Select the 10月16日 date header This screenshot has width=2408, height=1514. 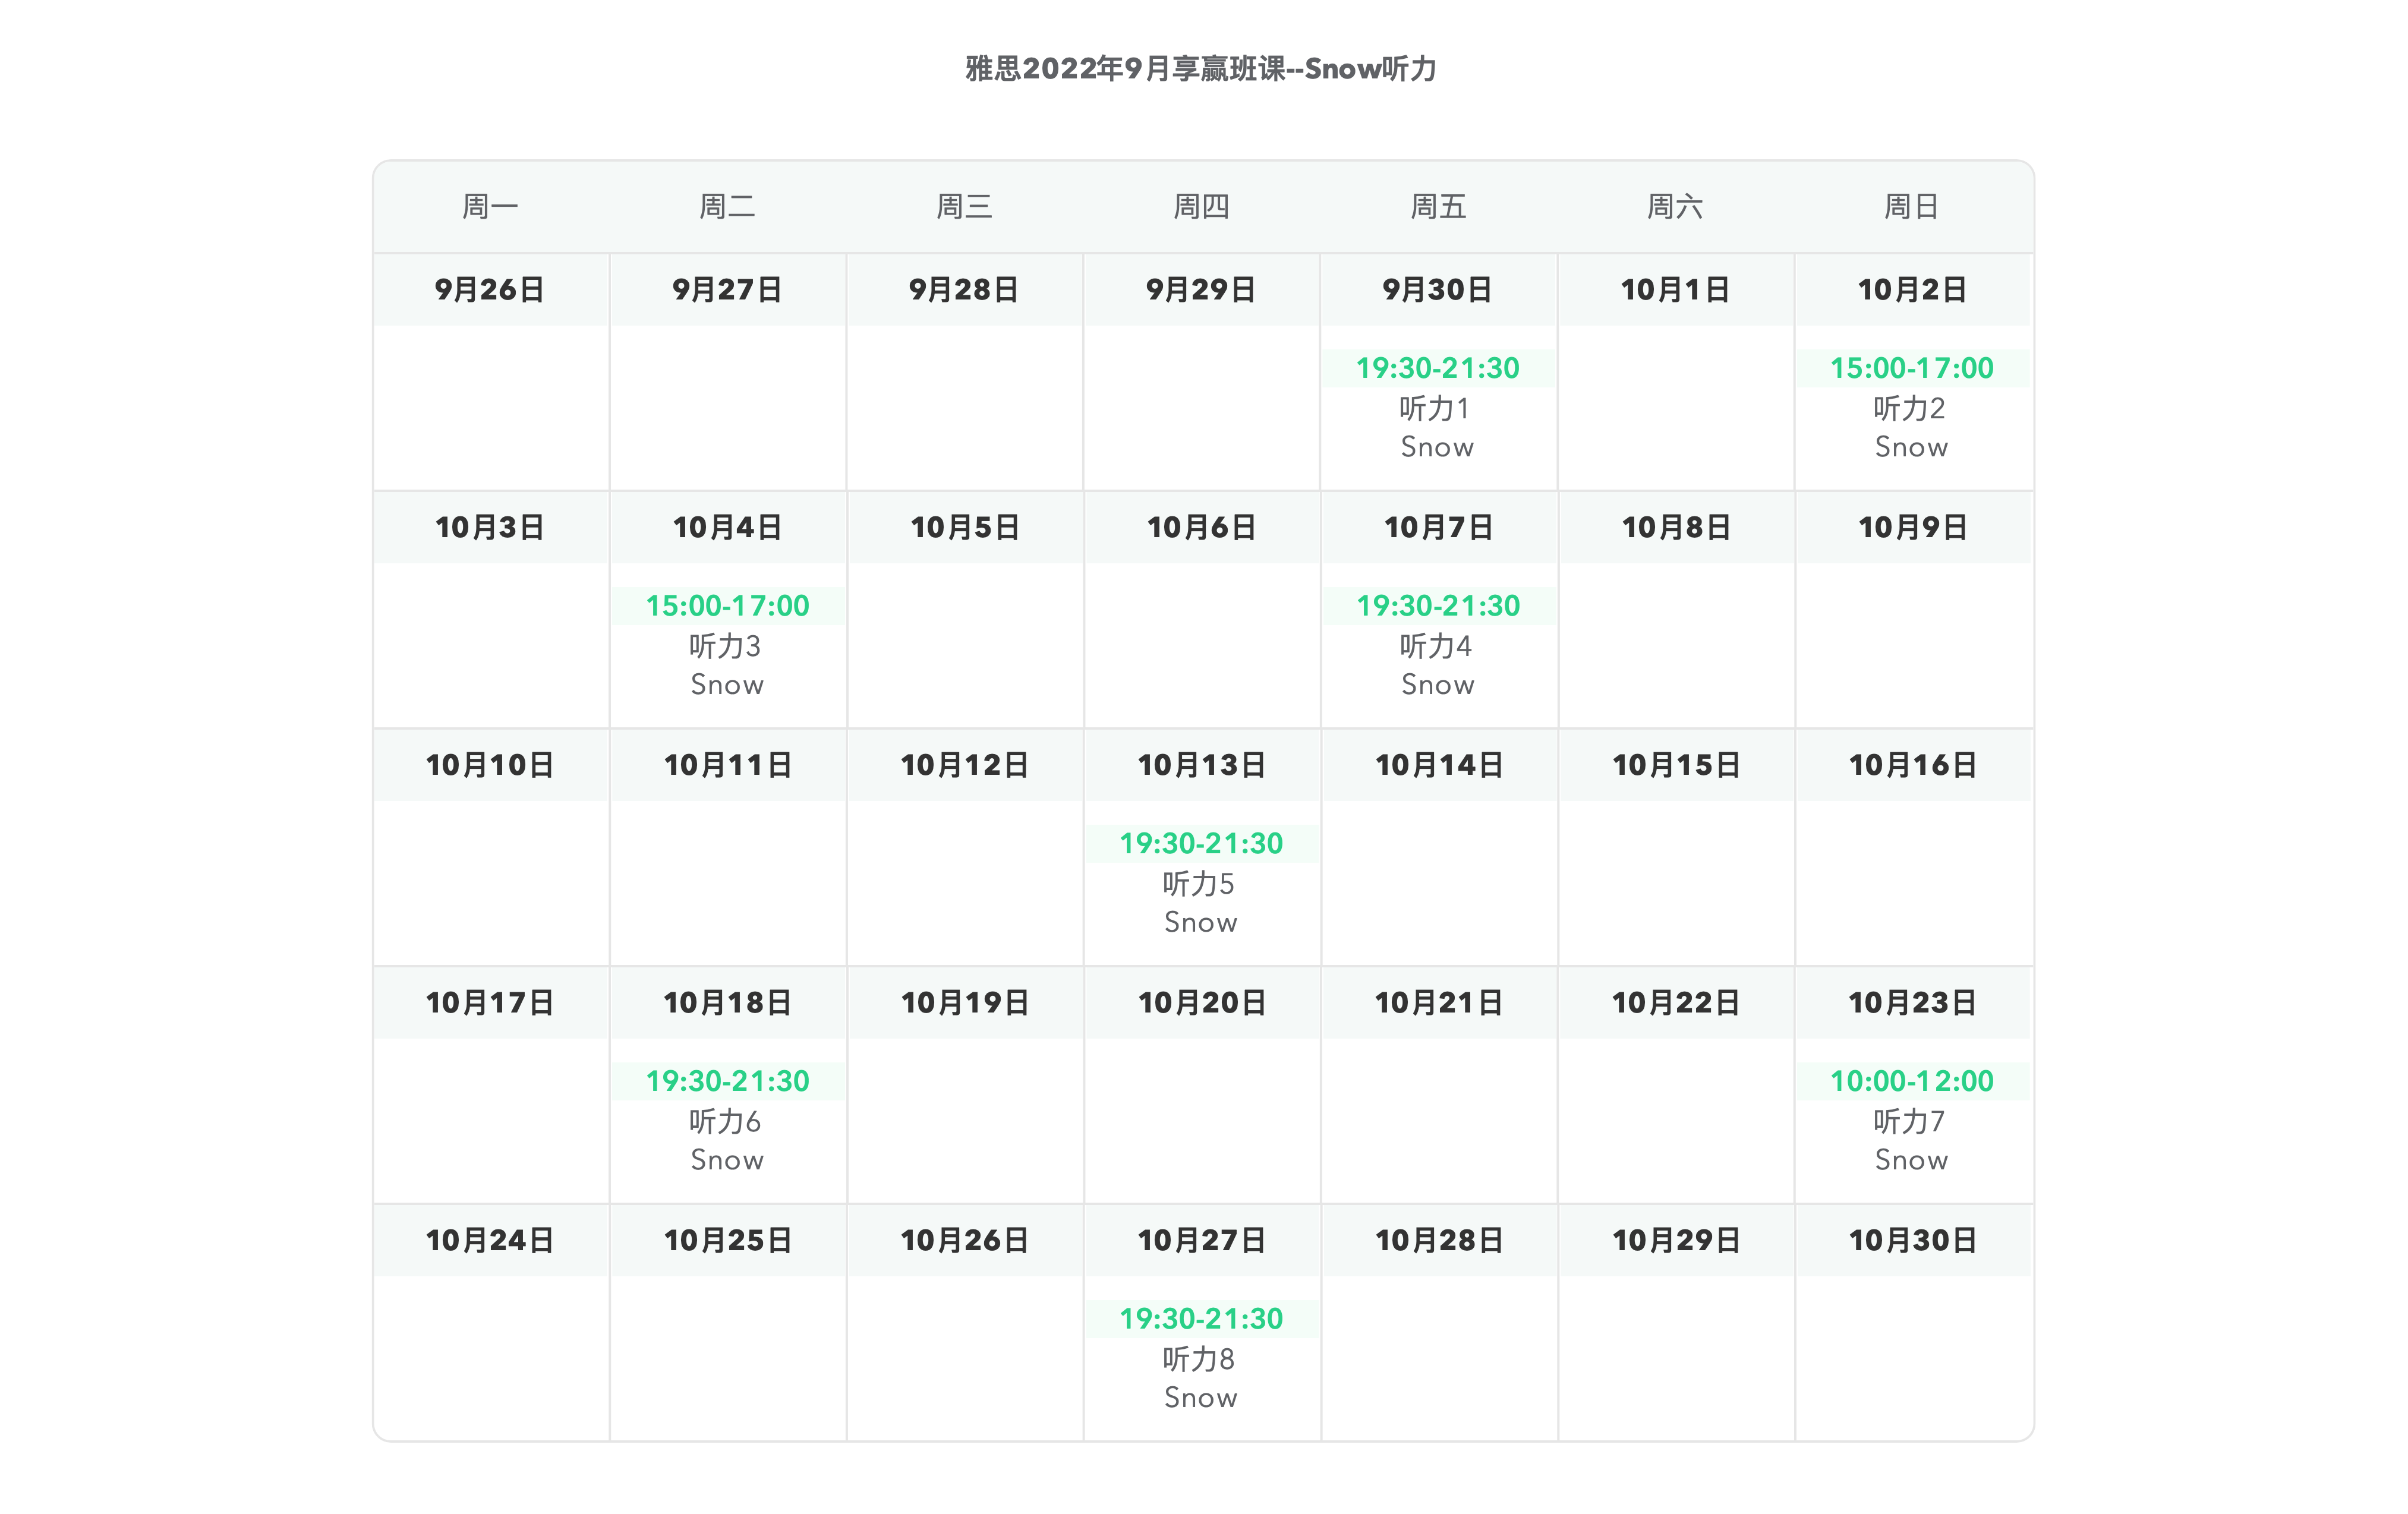(x=1912, y=765)
